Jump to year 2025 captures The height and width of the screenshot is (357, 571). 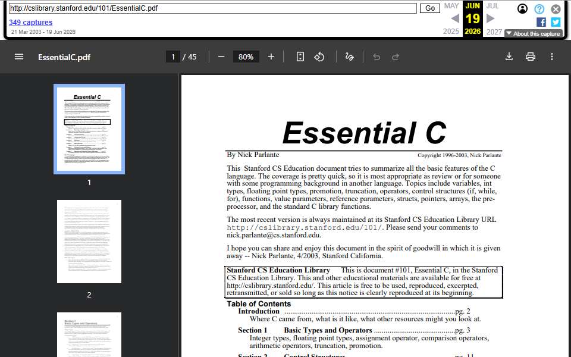[x=451, y=32]
